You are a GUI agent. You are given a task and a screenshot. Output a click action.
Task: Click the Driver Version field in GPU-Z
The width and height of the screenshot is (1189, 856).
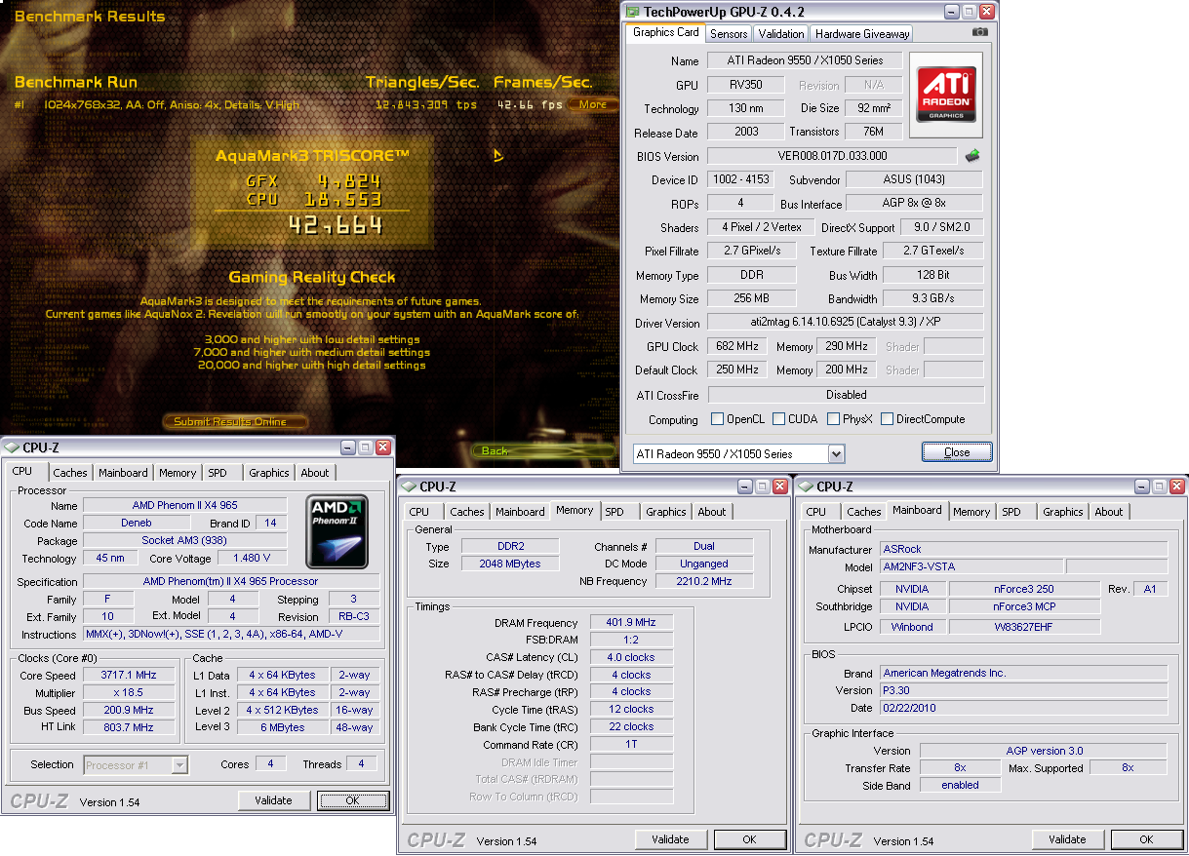[x=846, y=323]
